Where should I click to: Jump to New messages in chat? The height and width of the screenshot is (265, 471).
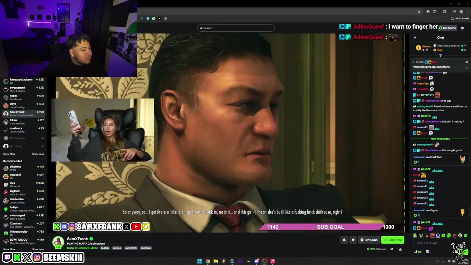pyautogui.click(x=440, y=139)
